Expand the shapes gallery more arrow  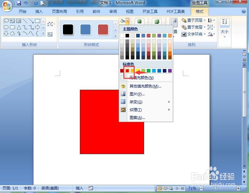point(43,34)
